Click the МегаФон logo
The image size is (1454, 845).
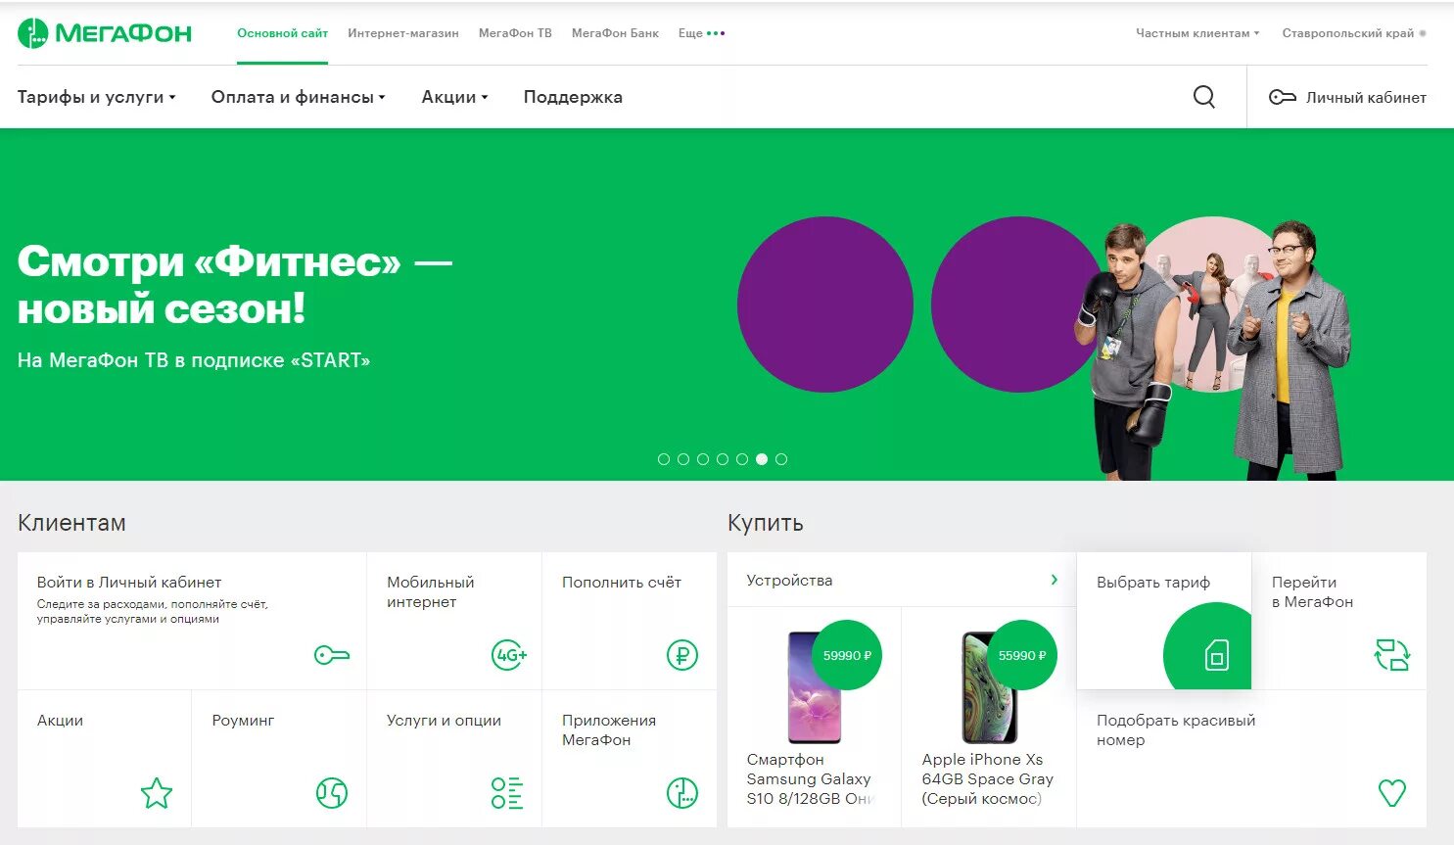[104, 32]
